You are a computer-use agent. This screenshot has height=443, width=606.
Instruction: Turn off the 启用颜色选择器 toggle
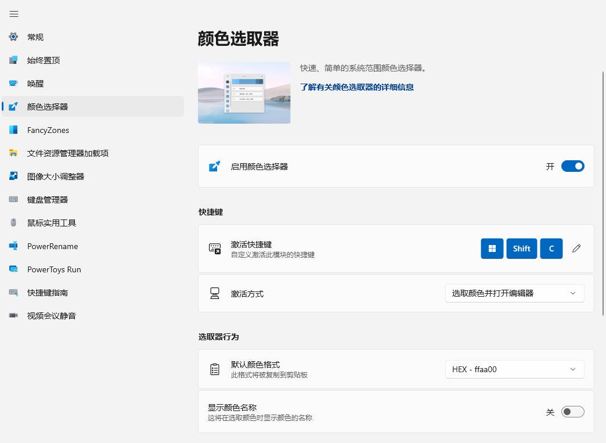pos(573,166)
